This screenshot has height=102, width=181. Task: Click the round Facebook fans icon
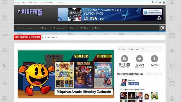click(x=154, y=59)
